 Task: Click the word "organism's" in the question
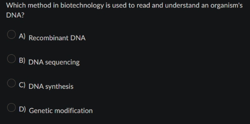click(x=226, y=6)
